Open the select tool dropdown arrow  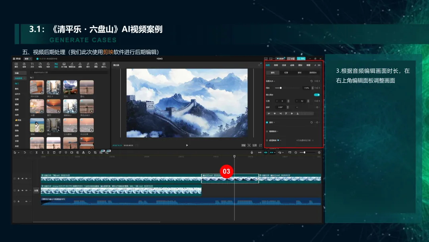click(19, 153)
